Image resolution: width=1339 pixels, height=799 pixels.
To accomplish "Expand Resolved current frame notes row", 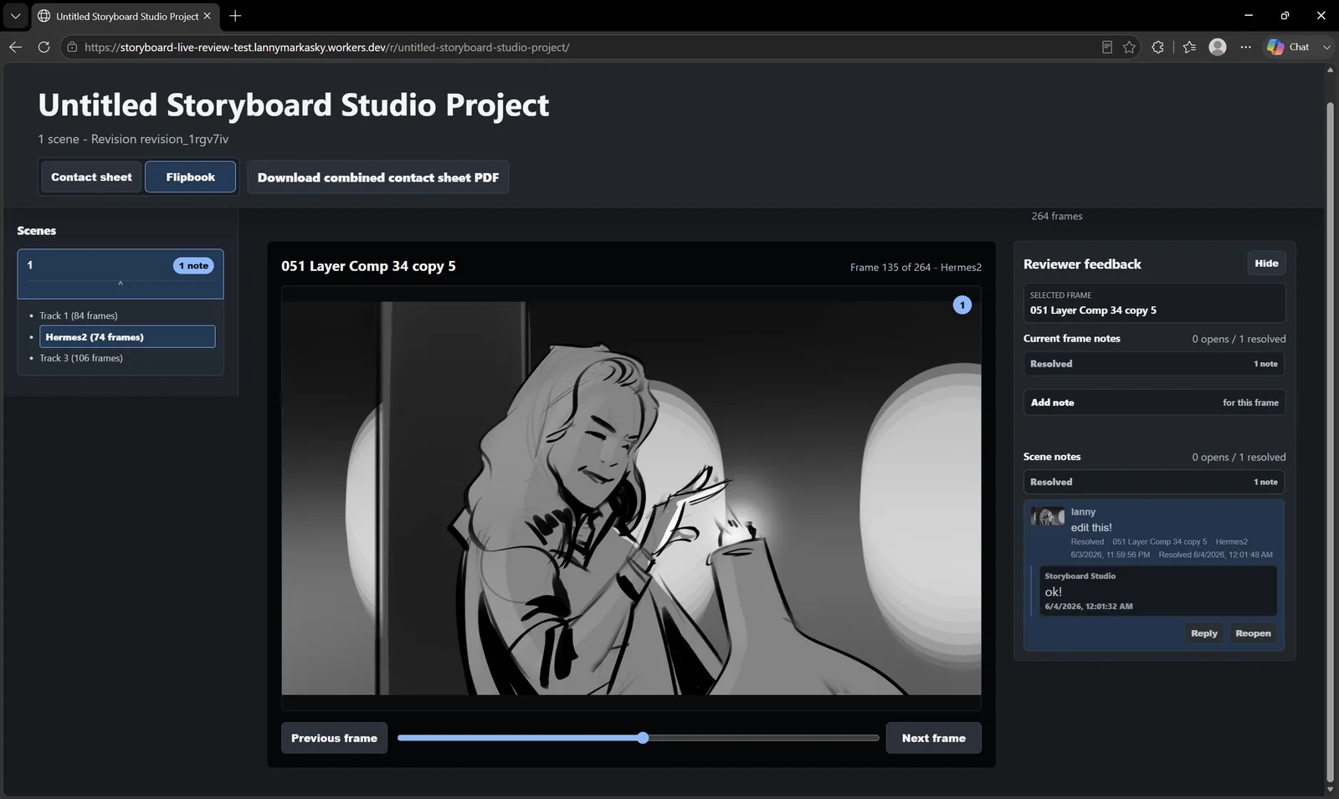I will [1154, 364].
